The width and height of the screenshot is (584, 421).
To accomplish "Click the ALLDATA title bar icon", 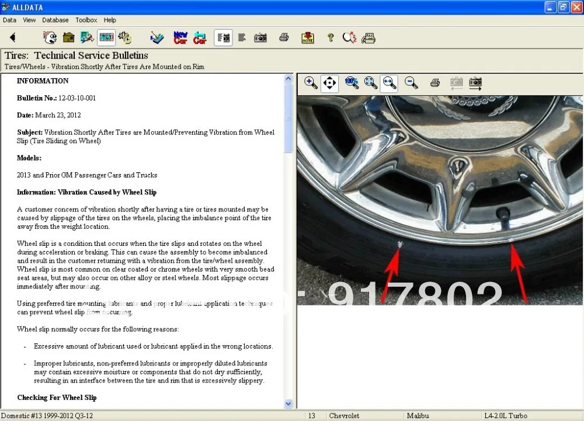I will (6, 7).
